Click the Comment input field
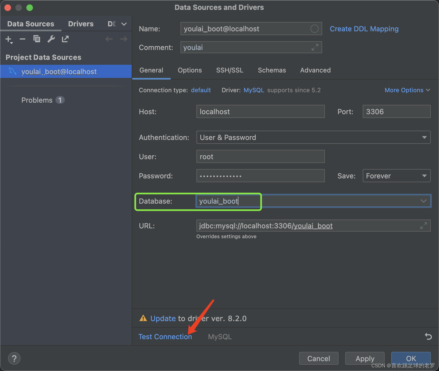The image size is (439, 371). 251,47
